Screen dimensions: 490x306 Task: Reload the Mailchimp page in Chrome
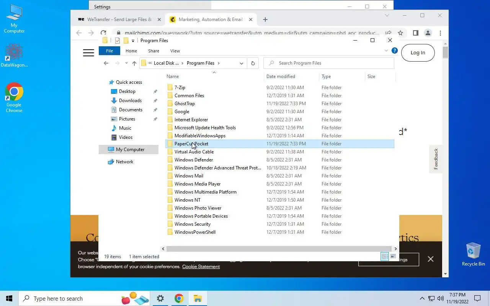103,33
